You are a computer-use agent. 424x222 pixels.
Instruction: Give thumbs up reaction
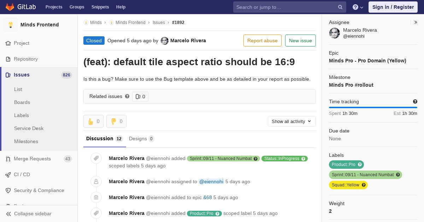[93, 121]
